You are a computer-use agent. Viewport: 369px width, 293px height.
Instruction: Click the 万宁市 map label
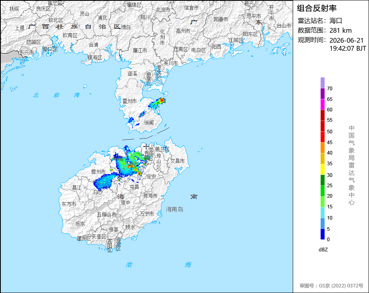pos(147,214)
